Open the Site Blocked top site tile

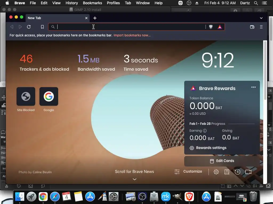pyautogui.click(x=26, y=96)
